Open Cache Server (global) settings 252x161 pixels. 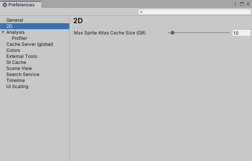coord(29,44)
